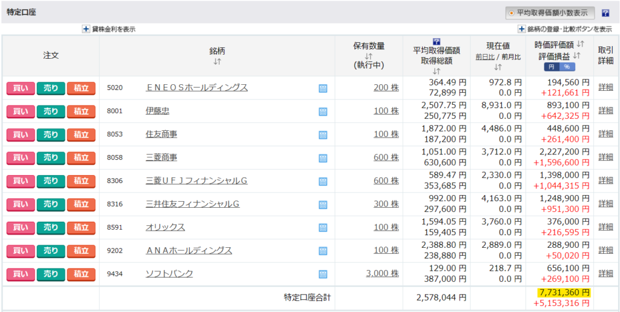Expand 銘柄の登録・比較ボタンを表示

(x=521, y=28)
